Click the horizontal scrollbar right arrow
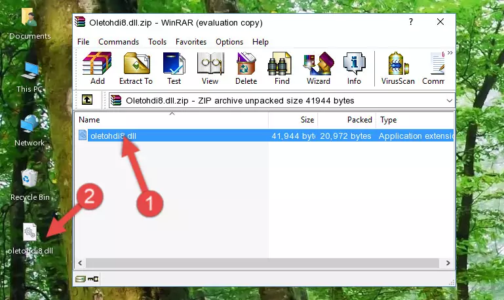Image resolution: width=504 pixels, height=300 pixels. click(x=448, y=263)
